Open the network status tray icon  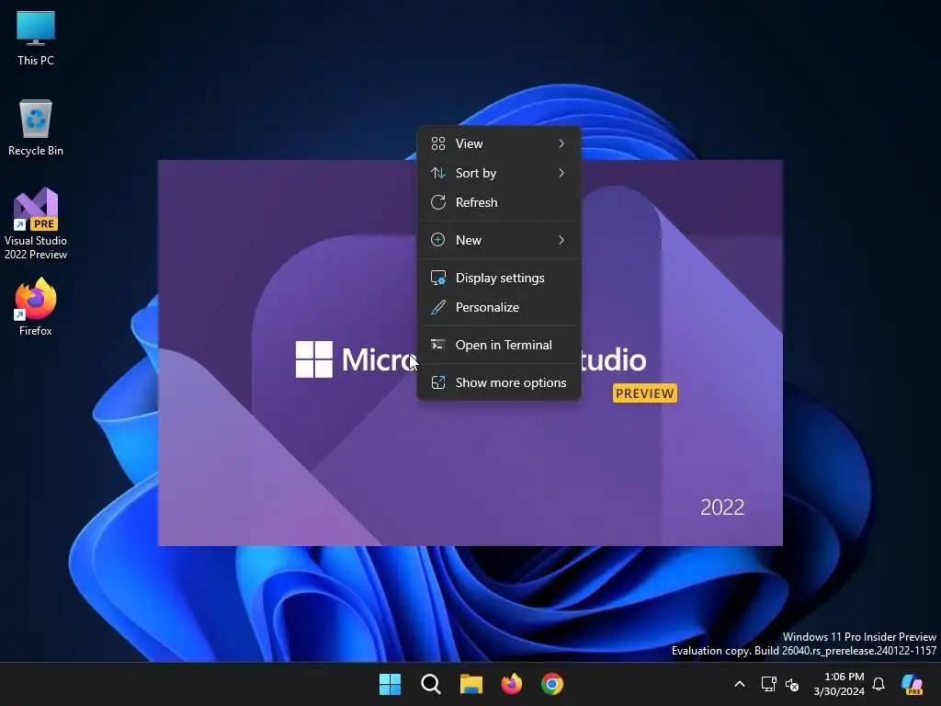[768, 684]
